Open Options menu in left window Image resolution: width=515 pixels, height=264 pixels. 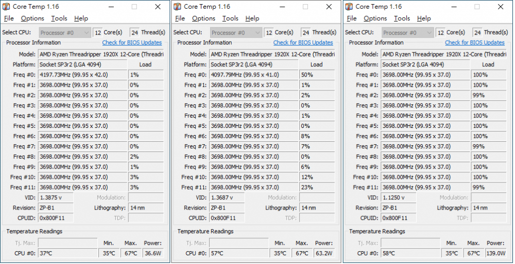tap(32, 18)
